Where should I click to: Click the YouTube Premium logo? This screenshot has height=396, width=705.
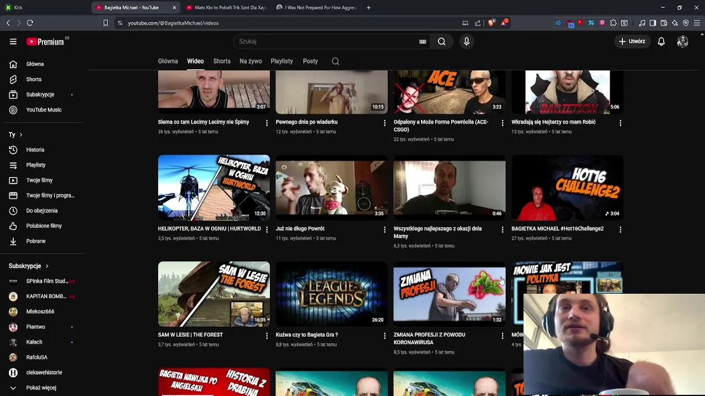[x=45, y=41]
